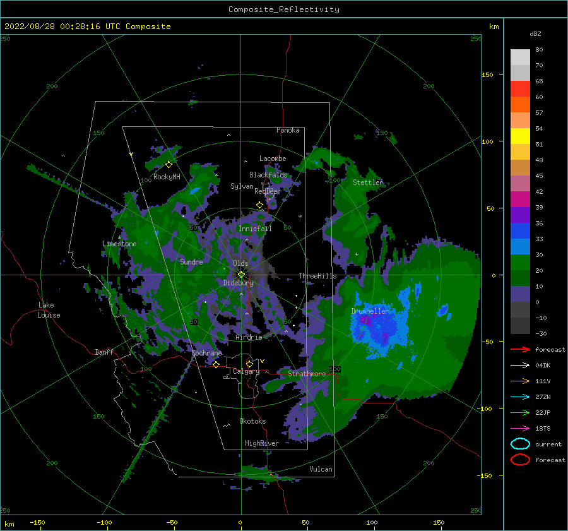
Task: Click the Sylvan label
Action: click(x=242, y=186)
